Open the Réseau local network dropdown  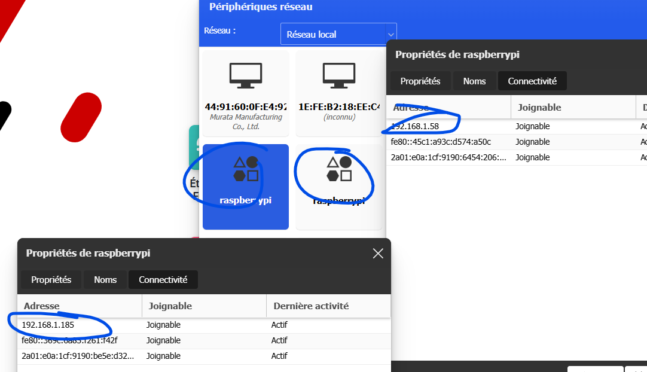338,34
